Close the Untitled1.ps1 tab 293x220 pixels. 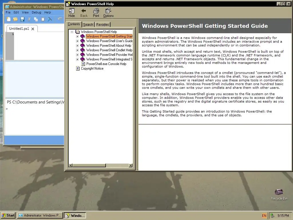click(x=33, y=29)
